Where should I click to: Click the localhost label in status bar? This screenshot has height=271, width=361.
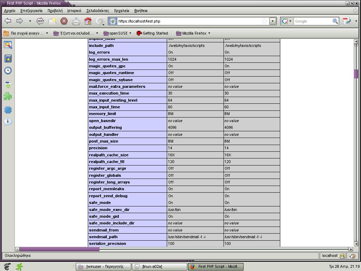click(x=330, y=255)
